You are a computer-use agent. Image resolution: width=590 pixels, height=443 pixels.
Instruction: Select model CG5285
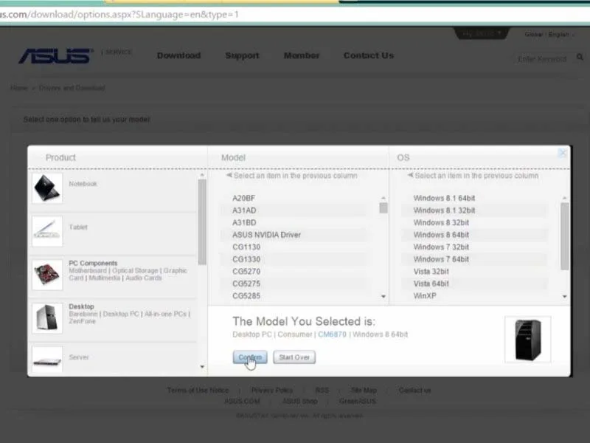[246, 296]
